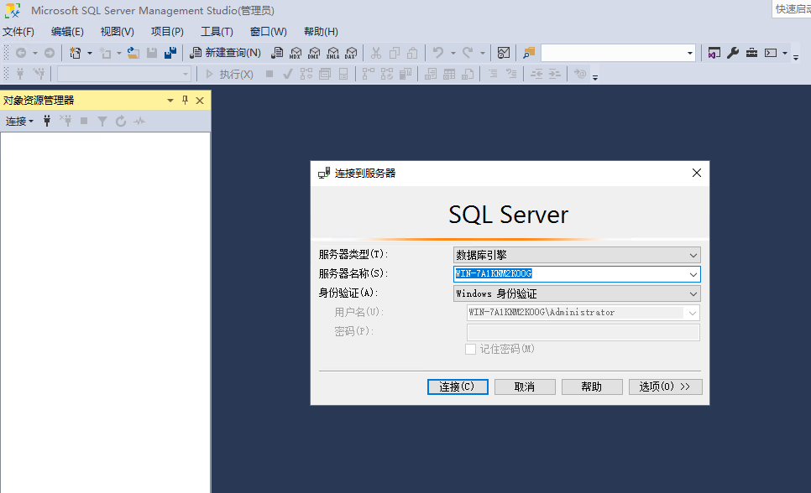This screenshot has width=811, height=493.
Task: Open the find combo box dropdown
Action: point(689,53)
